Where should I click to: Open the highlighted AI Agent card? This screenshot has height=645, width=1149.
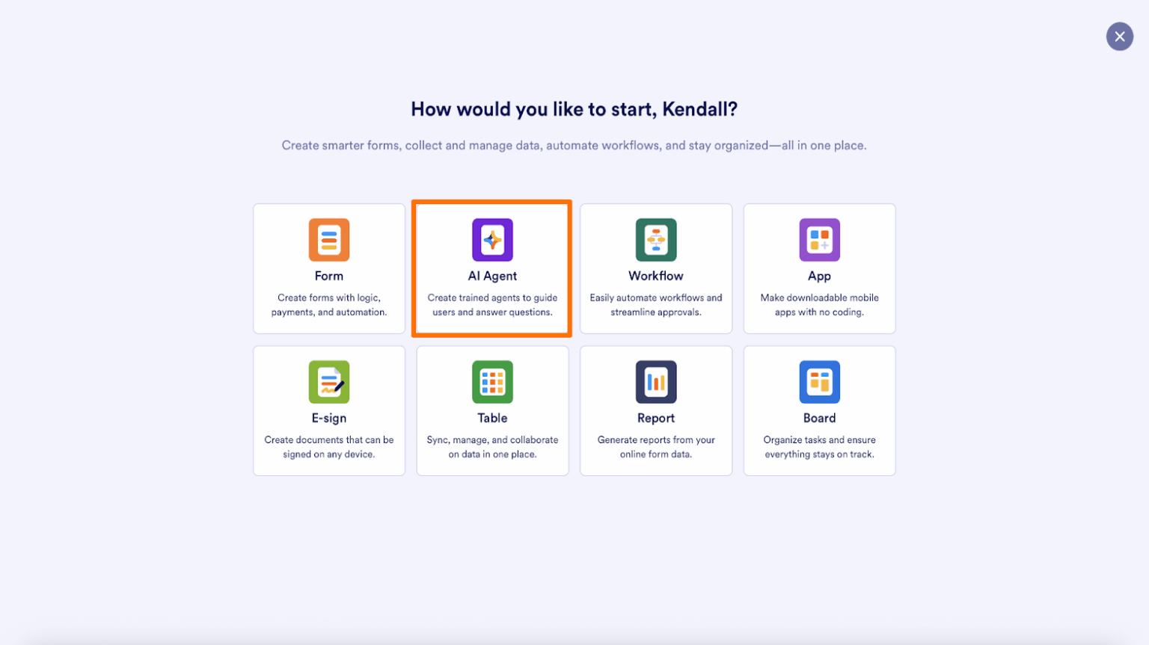pos(491,268)
